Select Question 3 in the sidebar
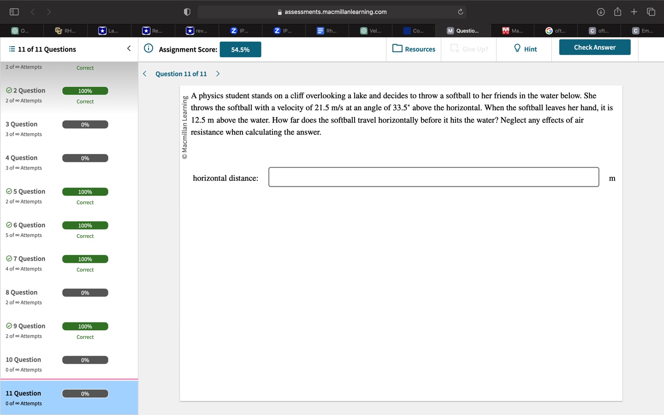This screenshot has height=415, width=664. tap(21, 124)
